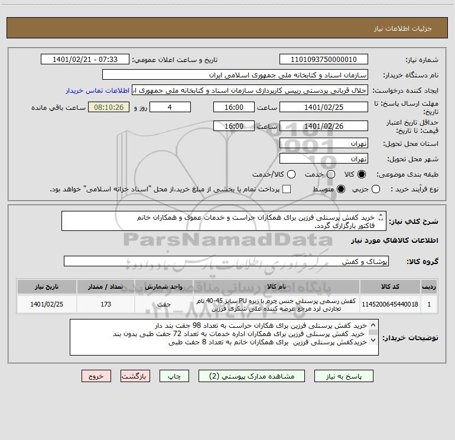The image size is (455, 440).
Task: Click quantity cell 173
Action: point(106,304)
